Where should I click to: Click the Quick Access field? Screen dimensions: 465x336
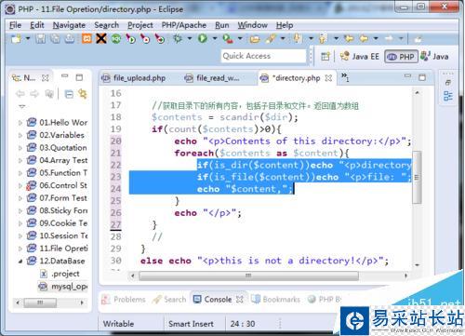click(x=263, y=56)
